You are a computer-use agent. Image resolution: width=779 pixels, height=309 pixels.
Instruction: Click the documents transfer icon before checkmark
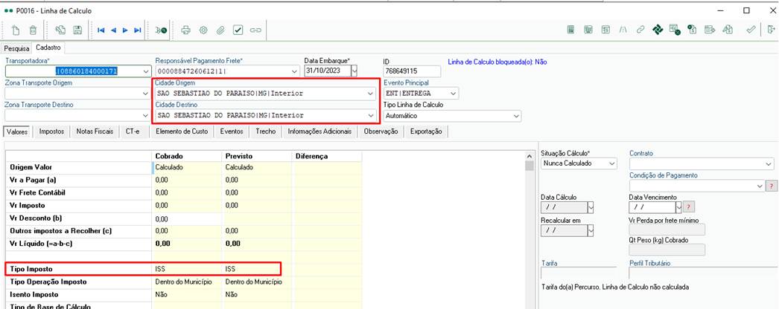pyautogui.click(x=728, y=30)
